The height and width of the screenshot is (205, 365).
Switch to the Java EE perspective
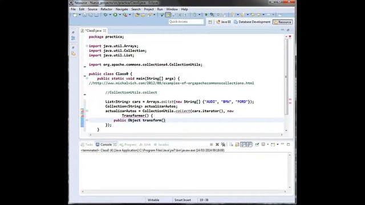[224, 22]
